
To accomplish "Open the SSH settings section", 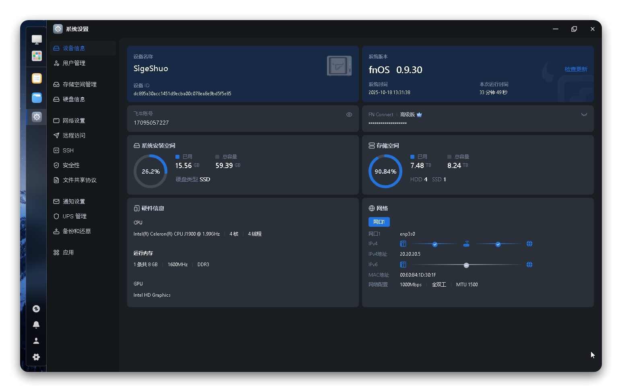I will [x=68, y=150].
